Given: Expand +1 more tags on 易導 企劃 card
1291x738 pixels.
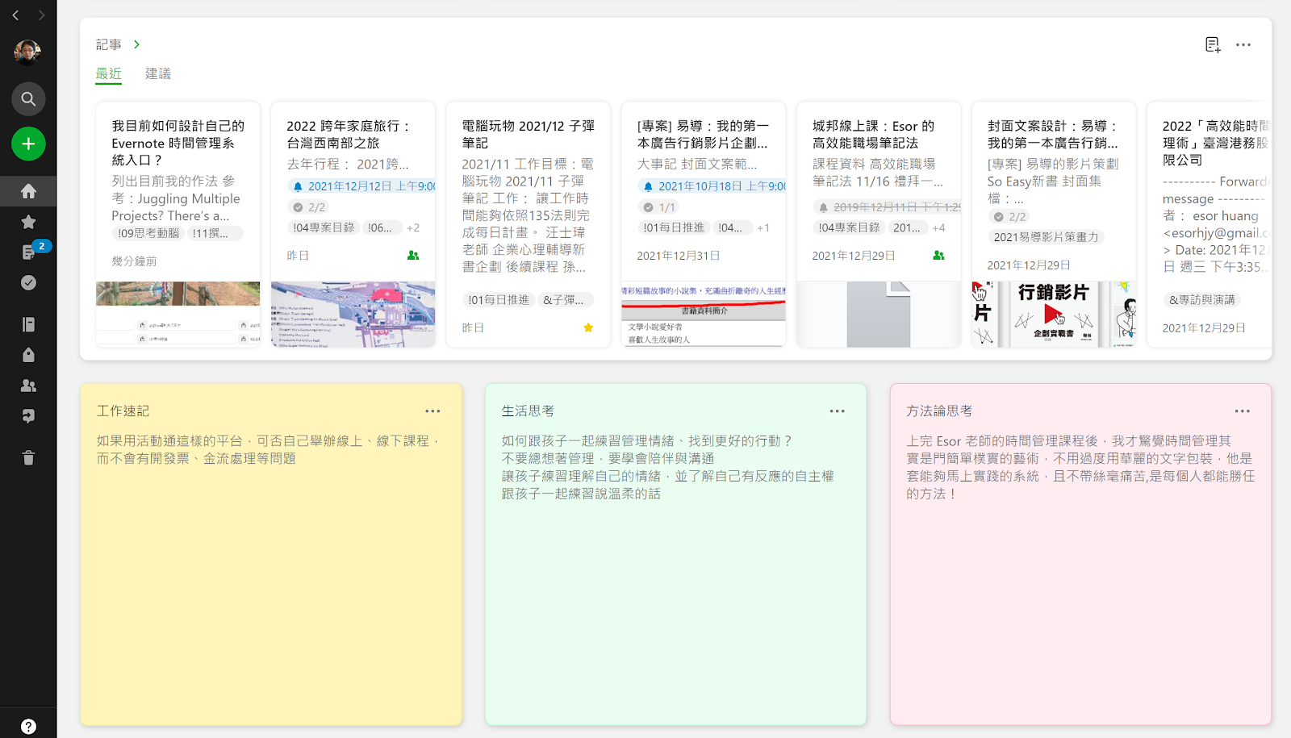Looking at the screenshot, I should click(763, 228).
